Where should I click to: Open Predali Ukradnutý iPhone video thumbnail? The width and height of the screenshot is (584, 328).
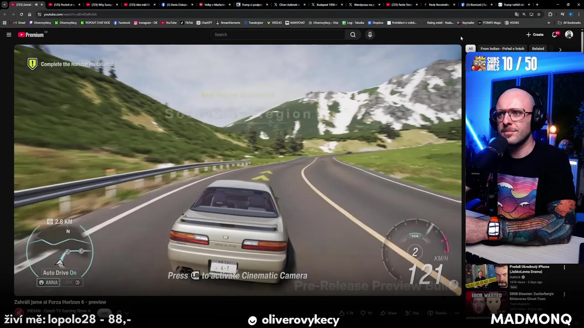click(486, 276)
